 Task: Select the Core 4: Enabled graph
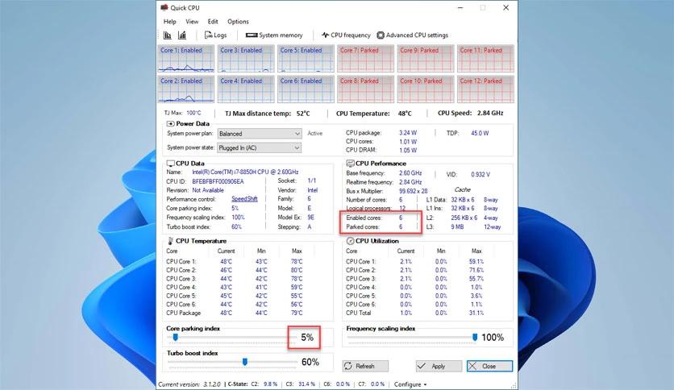click(x=246, y=89)
